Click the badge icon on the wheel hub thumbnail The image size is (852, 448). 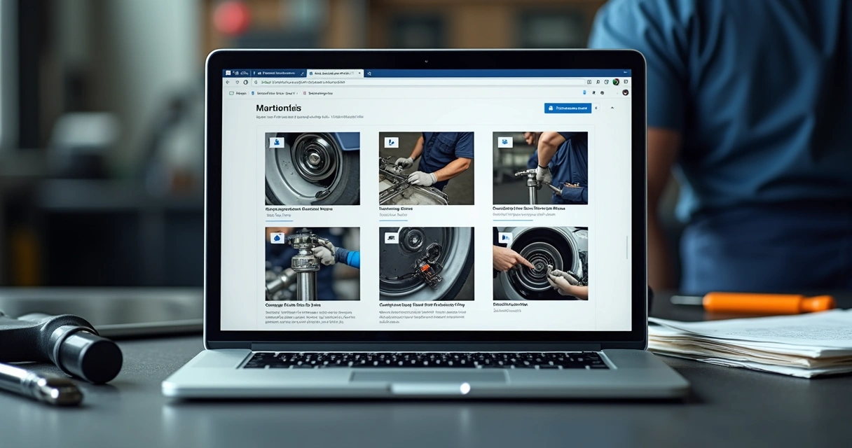[277, 142]
